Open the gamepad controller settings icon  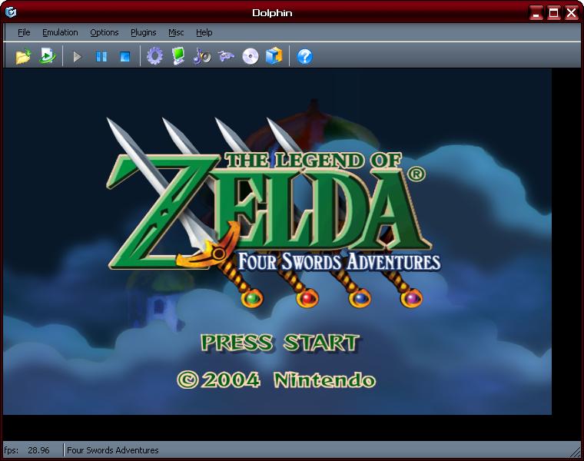tap(226, 56)
